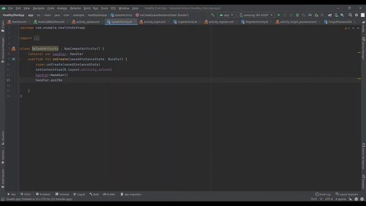Screen dimensions: 366x206
Task: Open the app run configuration dropdown
Action: [226, 15]
